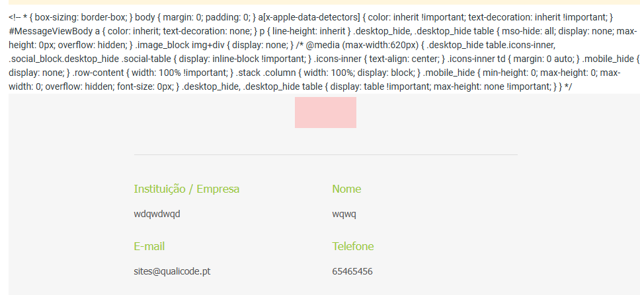
Task: Click the opening <!-- comment marker
Action: [15, 18]
